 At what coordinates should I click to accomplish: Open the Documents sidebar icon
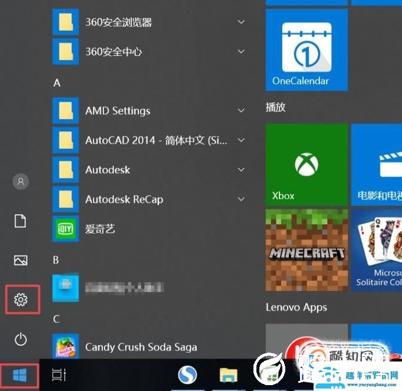coord(20,221)
